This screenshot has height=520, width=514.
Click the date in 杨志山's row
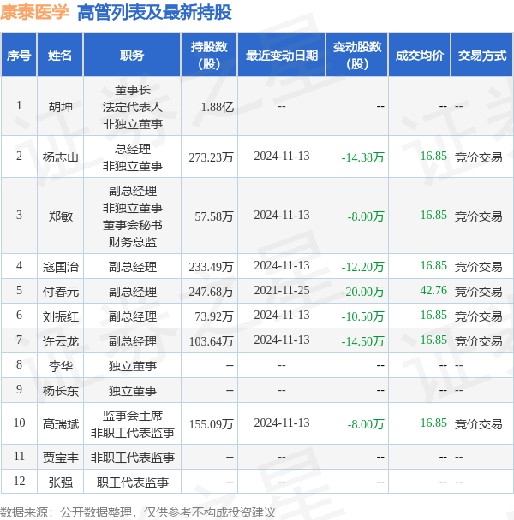(282, 156)
